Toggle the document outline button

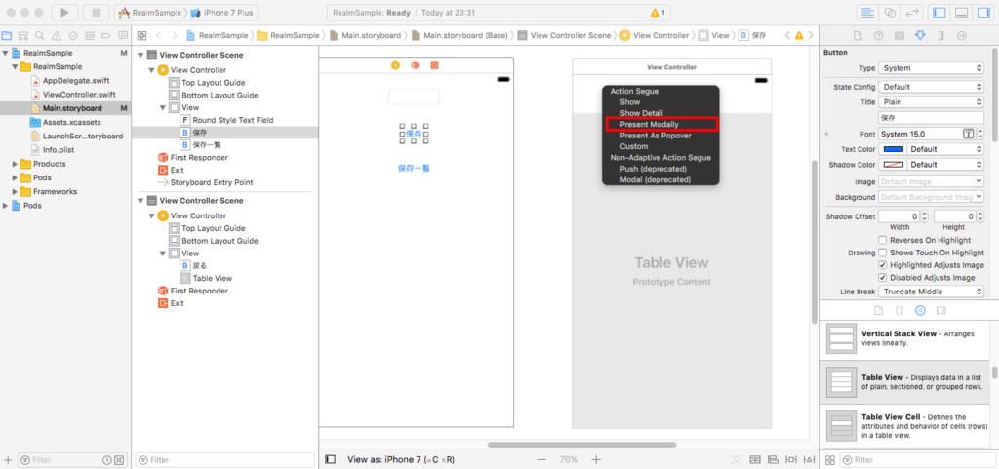(330, 459)
